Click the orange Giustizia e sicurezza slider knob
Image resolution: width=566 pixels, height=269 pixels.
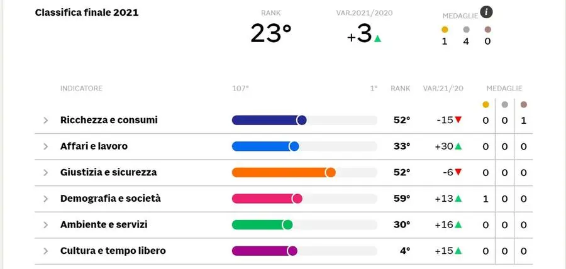click(x=330, y=172)
